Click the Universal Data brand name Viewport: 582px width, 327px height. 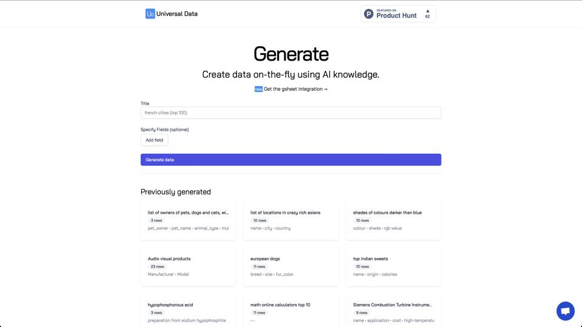click(x=177, y=13)
